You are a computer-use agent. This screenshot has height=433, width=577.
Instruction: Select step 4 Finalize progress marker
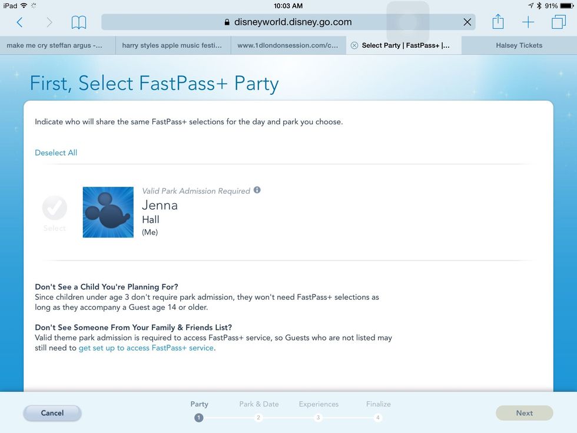[x=378, y=418]
